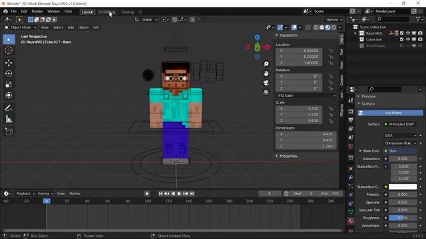426x239 pixels.
Task: Hide Collection row with eye icon
Action: pos(408,39)
